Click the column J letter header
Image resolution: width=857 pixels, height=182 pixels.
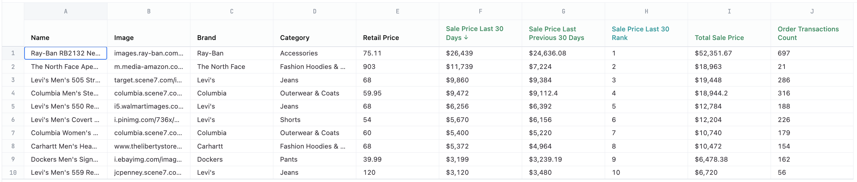tap(812, 11)
